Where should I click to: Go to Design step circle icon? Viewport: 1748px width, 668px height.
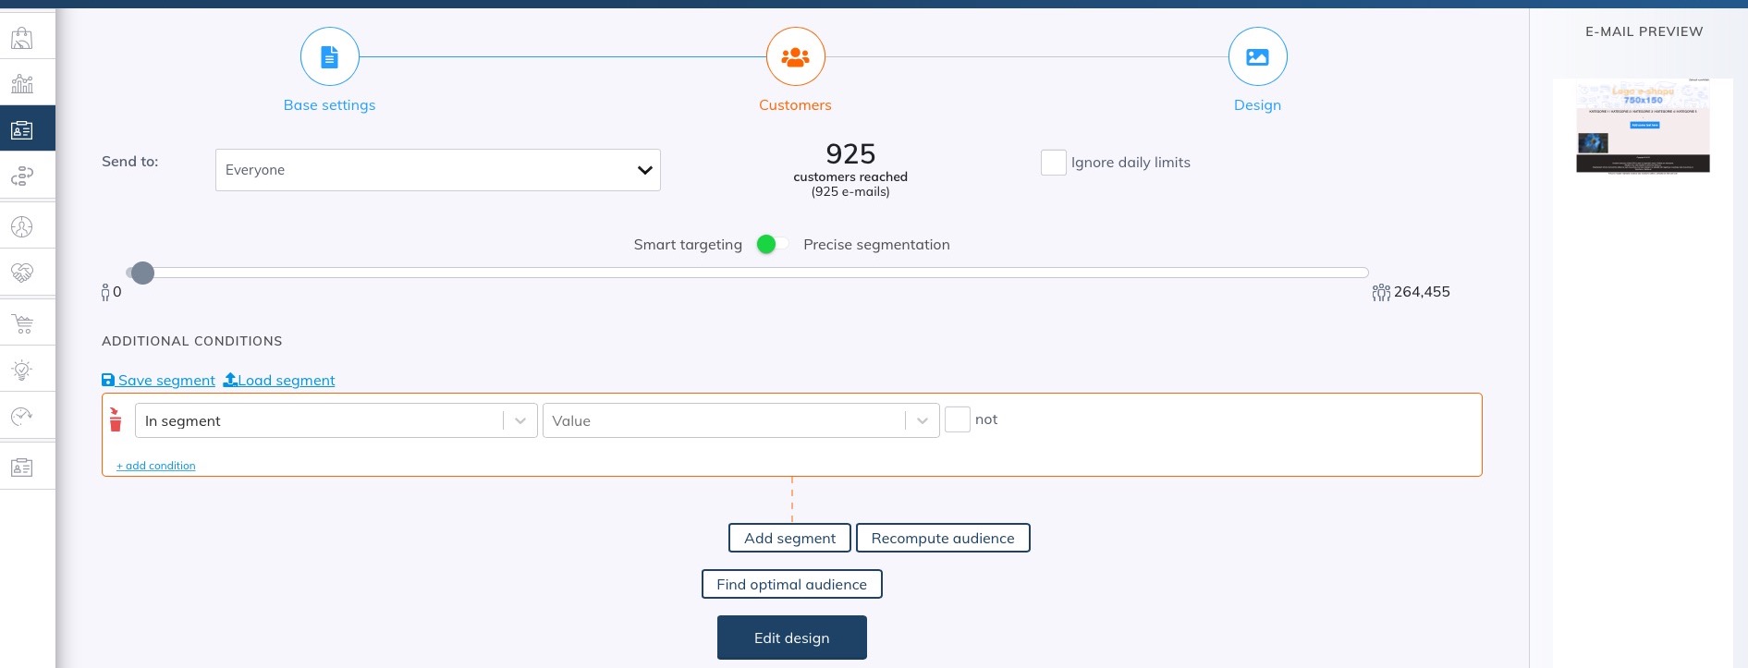pyautogui.click(x=1257, y=56)
